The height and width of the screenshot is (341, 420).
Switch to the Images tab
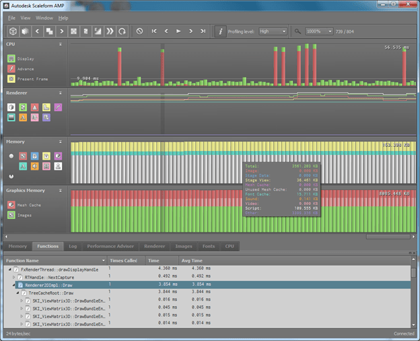coord(184,246)
